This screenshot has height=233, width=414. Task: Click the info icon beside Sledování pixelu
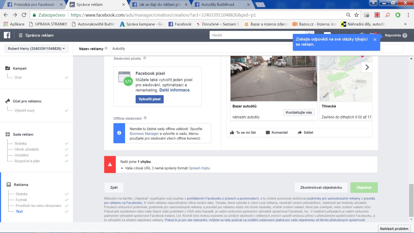pyautogui.click(x=145, y=58)
